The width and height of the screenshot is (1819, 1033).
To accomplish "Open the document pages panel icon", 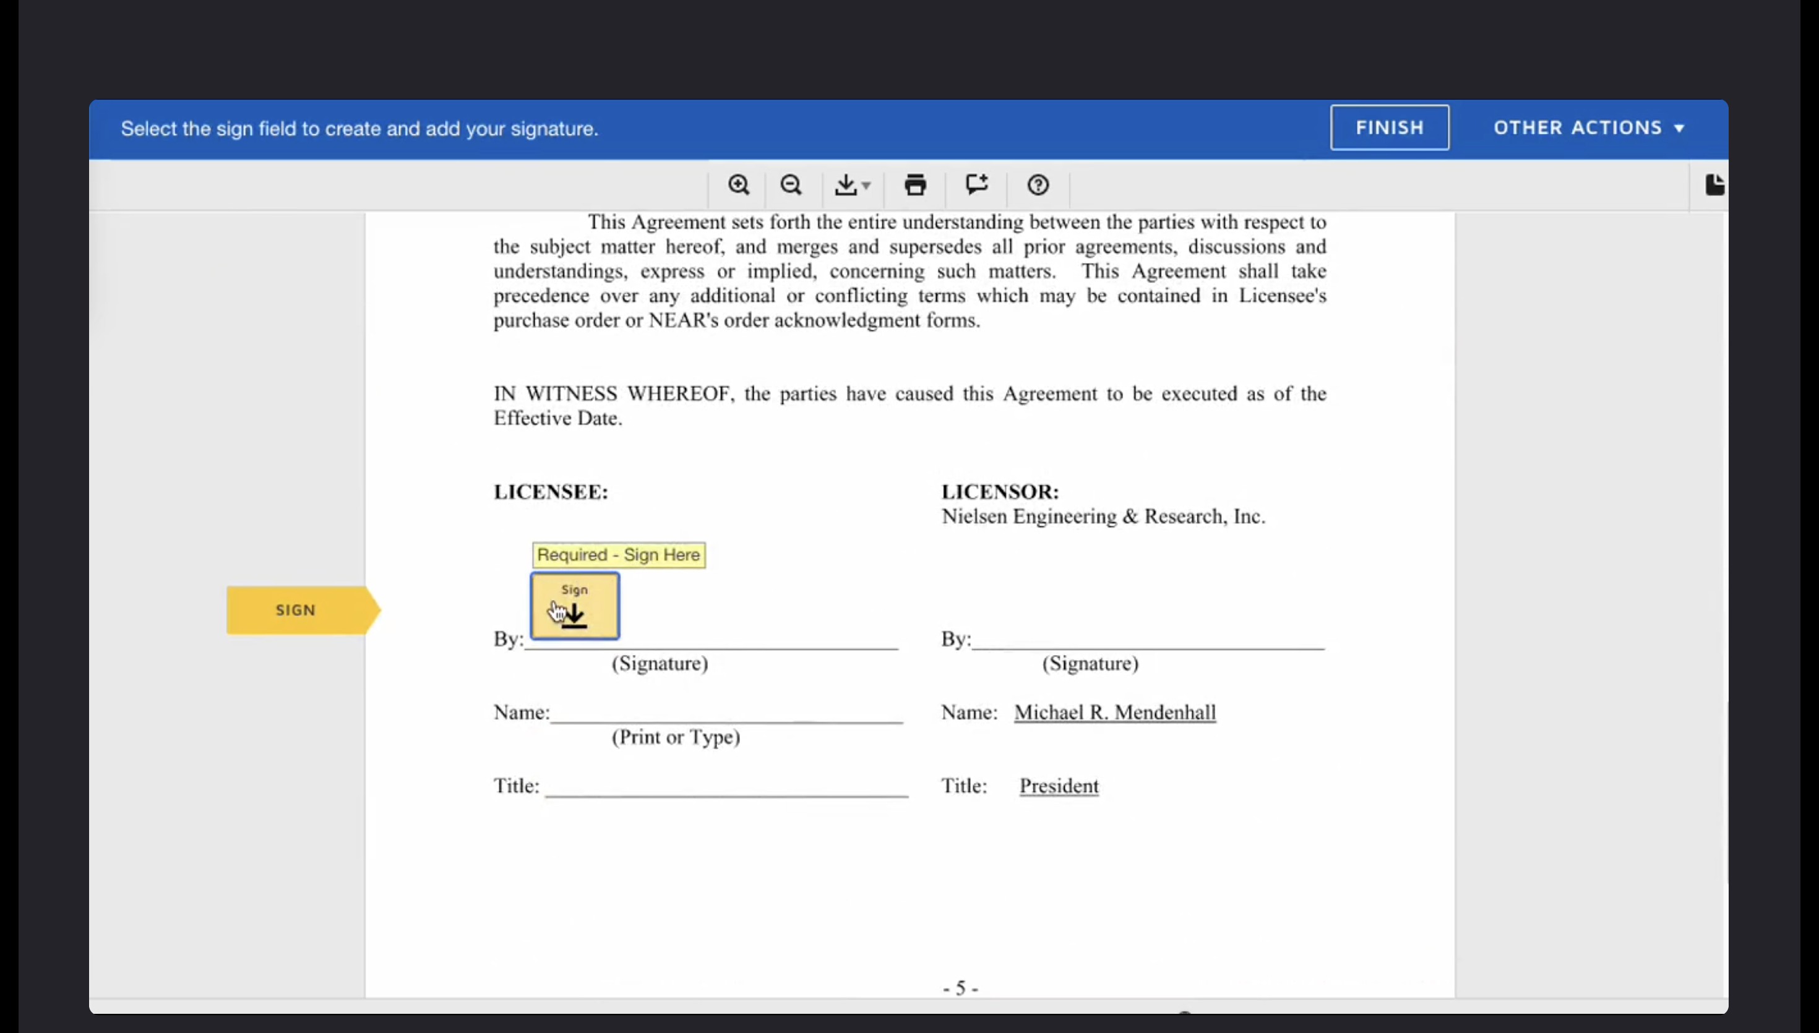I will coord(1714,184).
